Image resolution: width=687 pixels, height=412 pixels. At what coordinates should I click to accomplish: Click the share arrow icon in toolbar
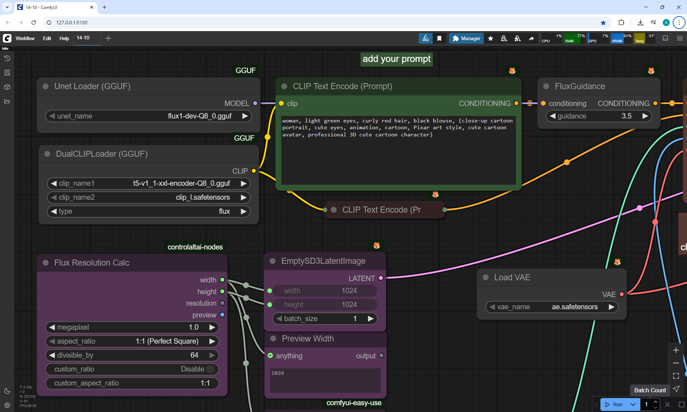click(x=531, y=38)
